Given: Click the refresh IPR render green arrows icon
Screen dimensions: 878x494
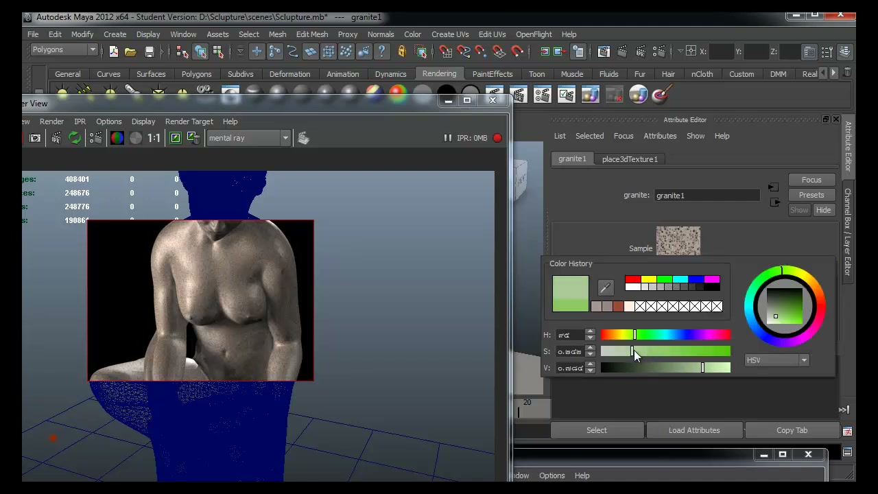Looking at the screenshot, I should pyautogui.click(x=75, y=138).
